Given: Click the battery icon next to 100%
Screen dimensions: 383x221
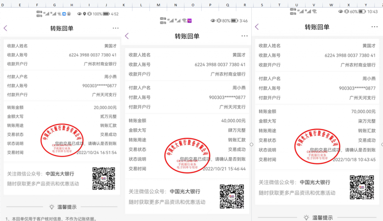Looking at the screenshot, I should (106, 14).
